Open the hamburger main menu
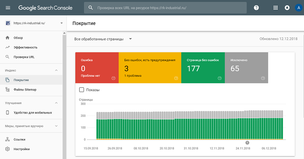The height and width of the screenshot is (159, 304). click(8, 8)
